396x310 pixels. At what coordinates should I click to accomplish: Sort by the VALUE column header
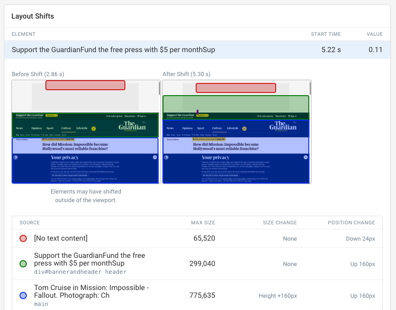[375, 34]
